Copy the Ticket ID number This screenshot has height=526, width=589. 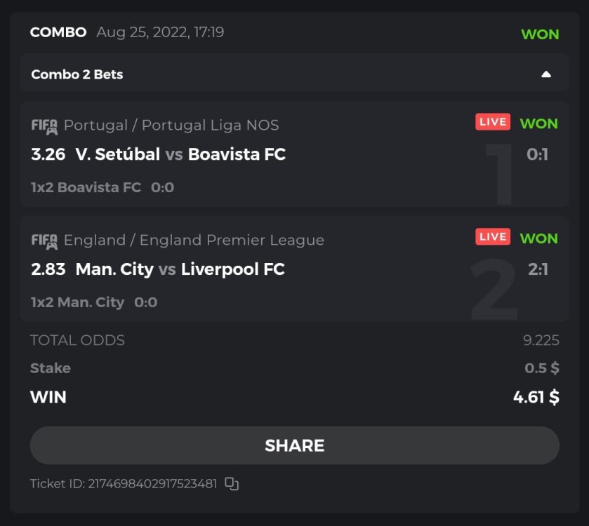coord(232,484)
